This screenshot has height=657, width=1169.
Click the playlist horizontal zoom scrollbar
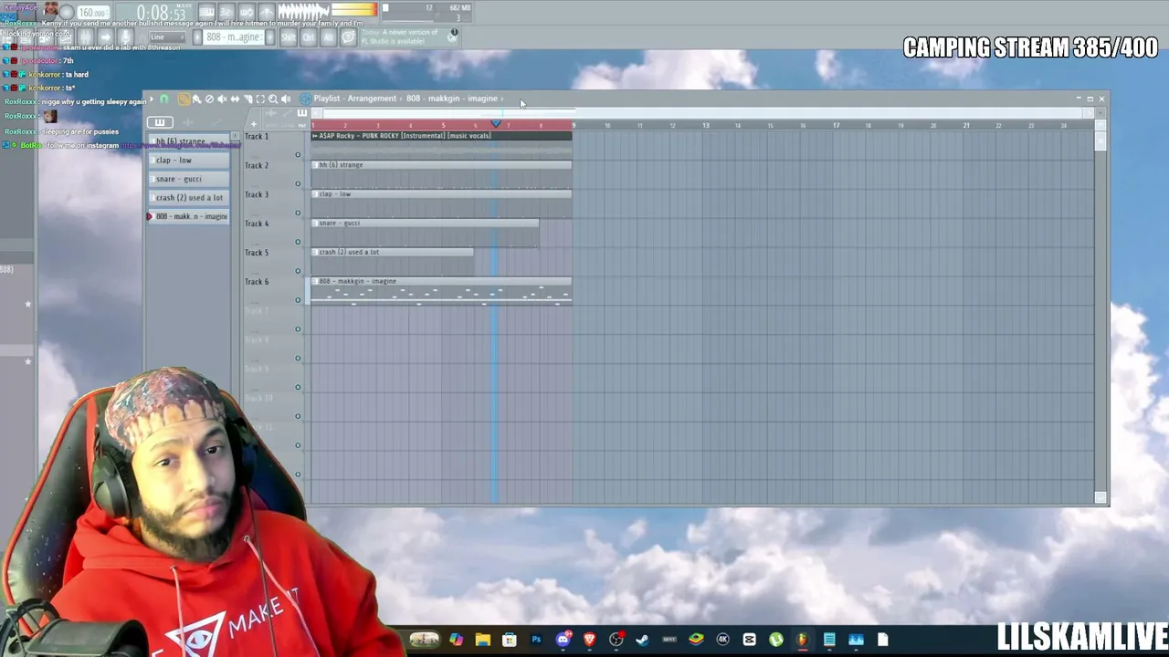[x=702, y=113]
